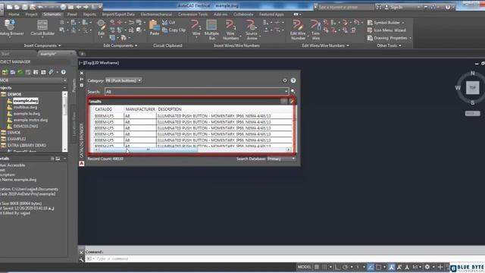Select the EXTRA LIBRARY DEMO project

coord(27,145)
